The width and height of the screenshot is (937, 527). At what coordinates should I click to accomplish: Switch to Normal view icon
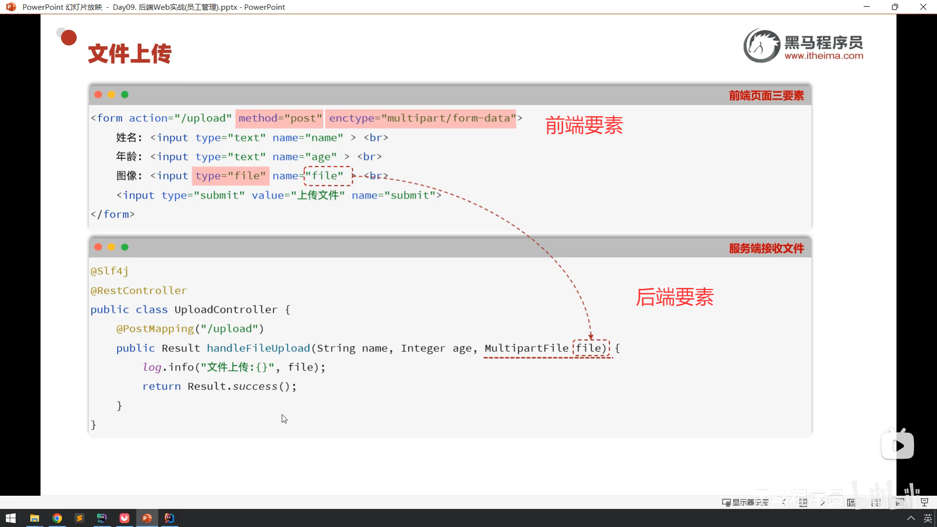tap(852, 502)
